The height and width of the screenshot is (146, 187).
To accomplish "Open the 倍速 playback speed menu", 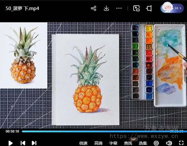I will pos(83,143).
